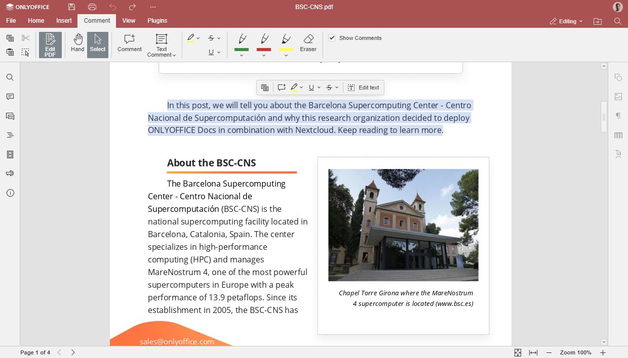Open the Comments panel from the left sidebar

[x=10, y=97]
